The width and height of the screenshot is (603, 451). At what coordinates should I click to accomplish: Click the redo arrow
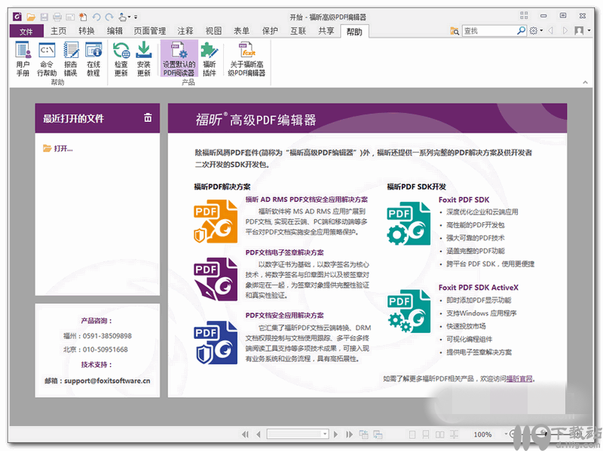click(109, 17)
